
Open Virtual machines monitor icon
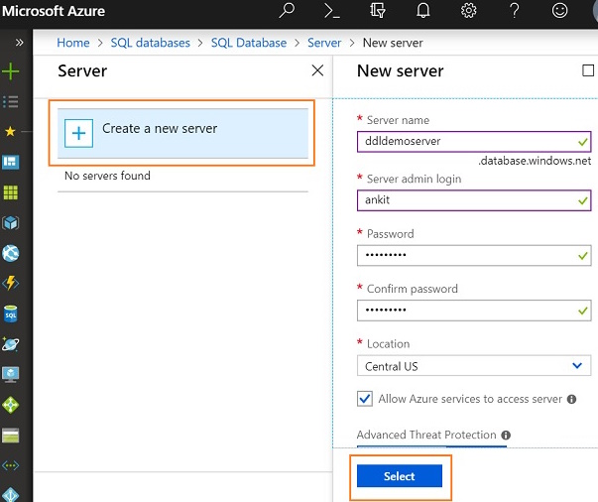[10, 374]
